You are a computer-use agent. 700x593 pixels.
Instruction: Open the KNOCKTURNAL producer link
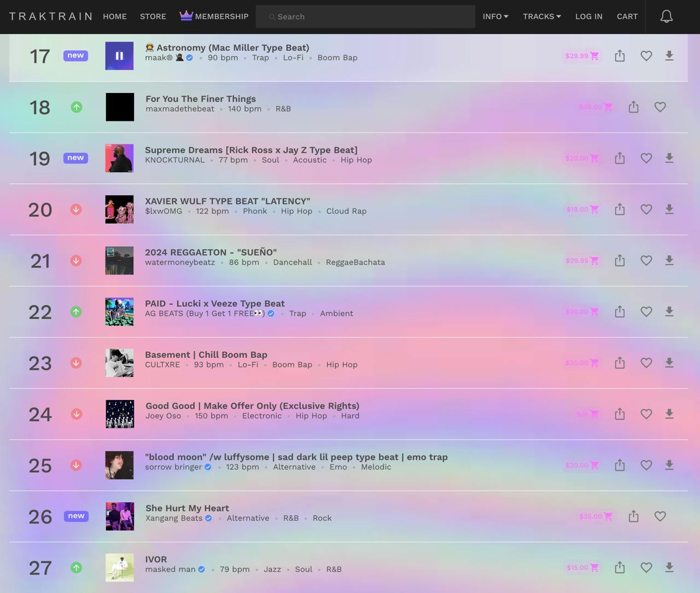click(x=175, y=160)
